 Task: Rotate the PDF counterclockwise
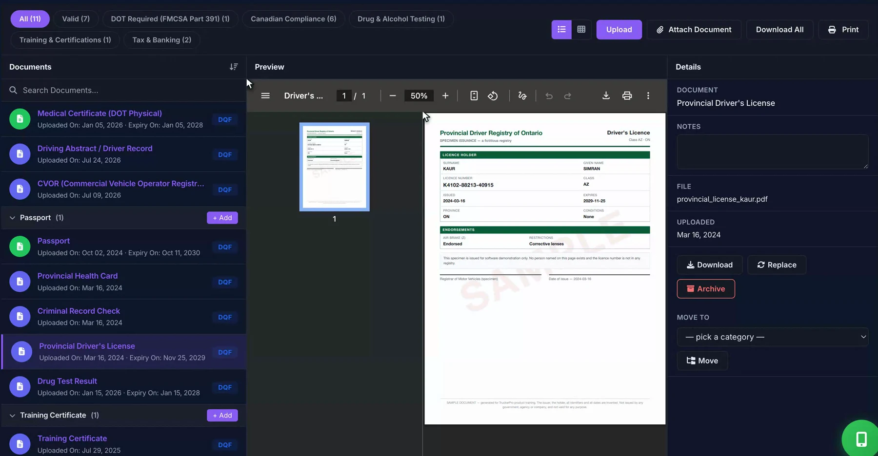coord(493,96)
